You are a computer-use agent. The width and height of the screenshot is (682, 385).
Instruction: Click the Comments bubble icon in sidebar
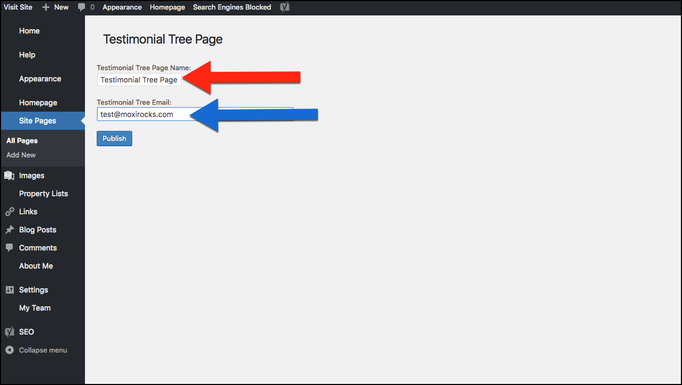[10, 248]
